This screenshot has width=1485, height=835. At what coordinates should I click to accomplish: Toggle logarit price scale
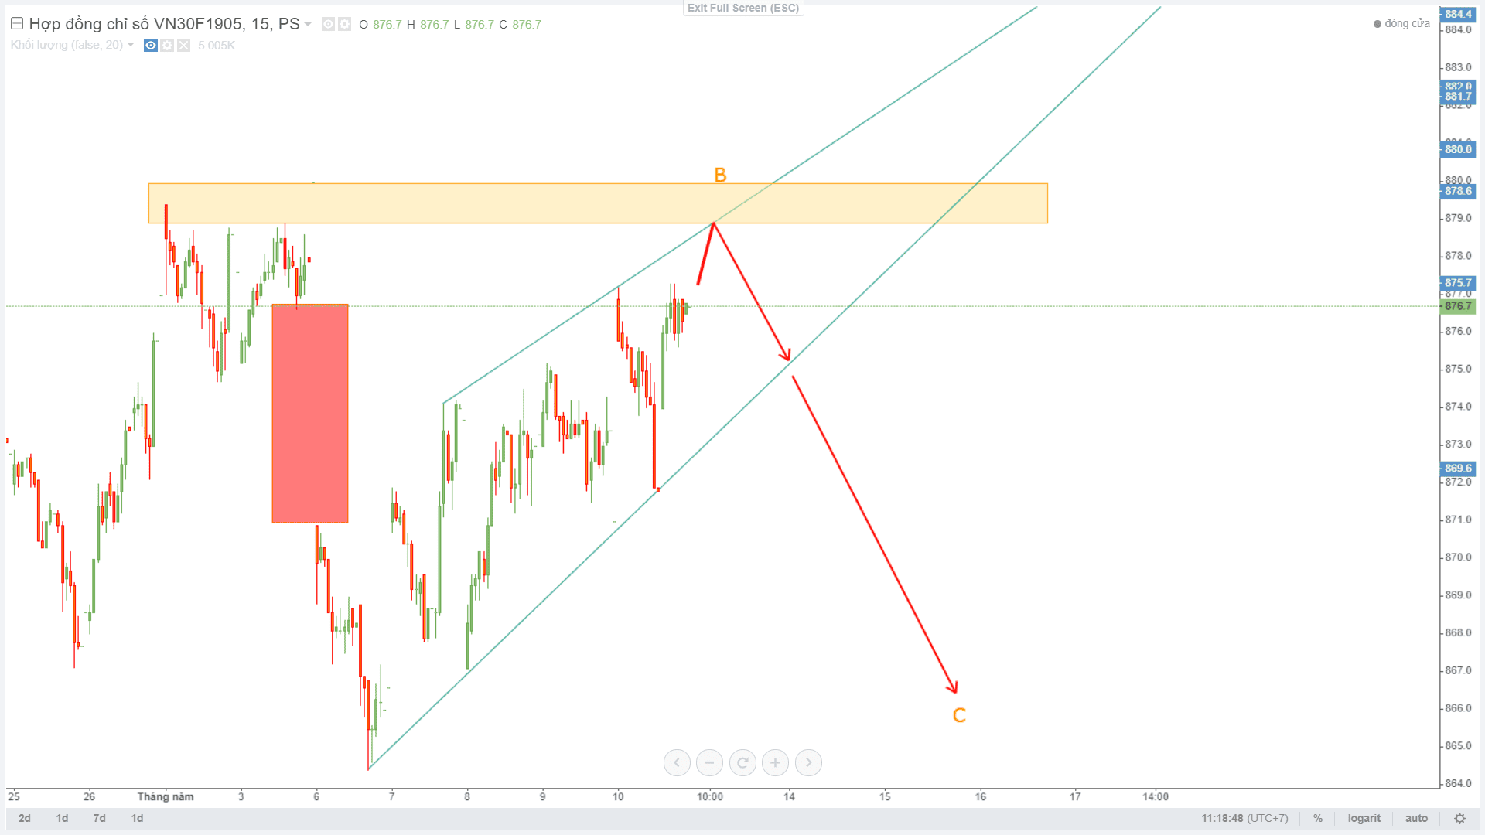pyautogui.click(x=1364, y=818)
